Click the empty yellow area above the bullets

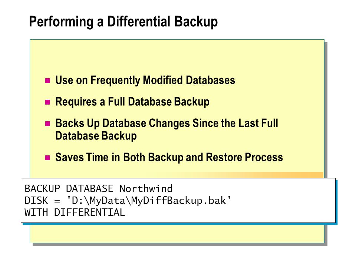coord(177,57)
